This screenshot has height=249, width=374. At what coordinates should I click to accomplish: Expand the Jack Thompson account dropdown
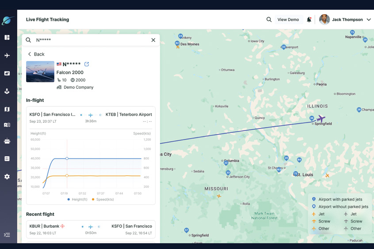369,19
